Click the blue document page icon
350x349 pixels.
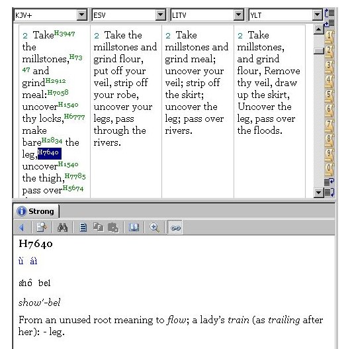(83, 228)
